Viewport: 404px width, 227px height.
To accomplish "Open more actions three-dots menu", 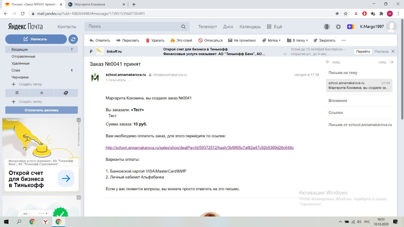I will point(344,40).
